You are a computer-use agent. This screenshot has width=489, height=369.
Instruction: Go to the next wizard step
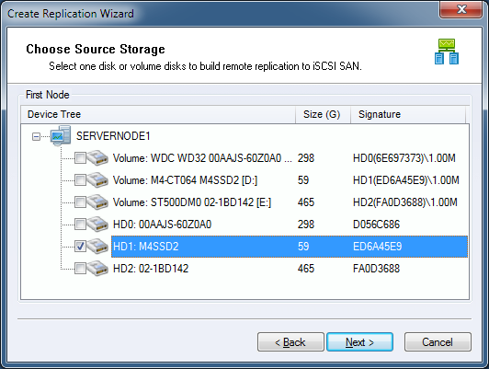[x=359, y=342]
